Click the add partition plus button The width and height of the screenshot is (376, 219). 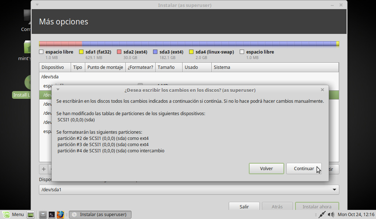tap(44, 169)
